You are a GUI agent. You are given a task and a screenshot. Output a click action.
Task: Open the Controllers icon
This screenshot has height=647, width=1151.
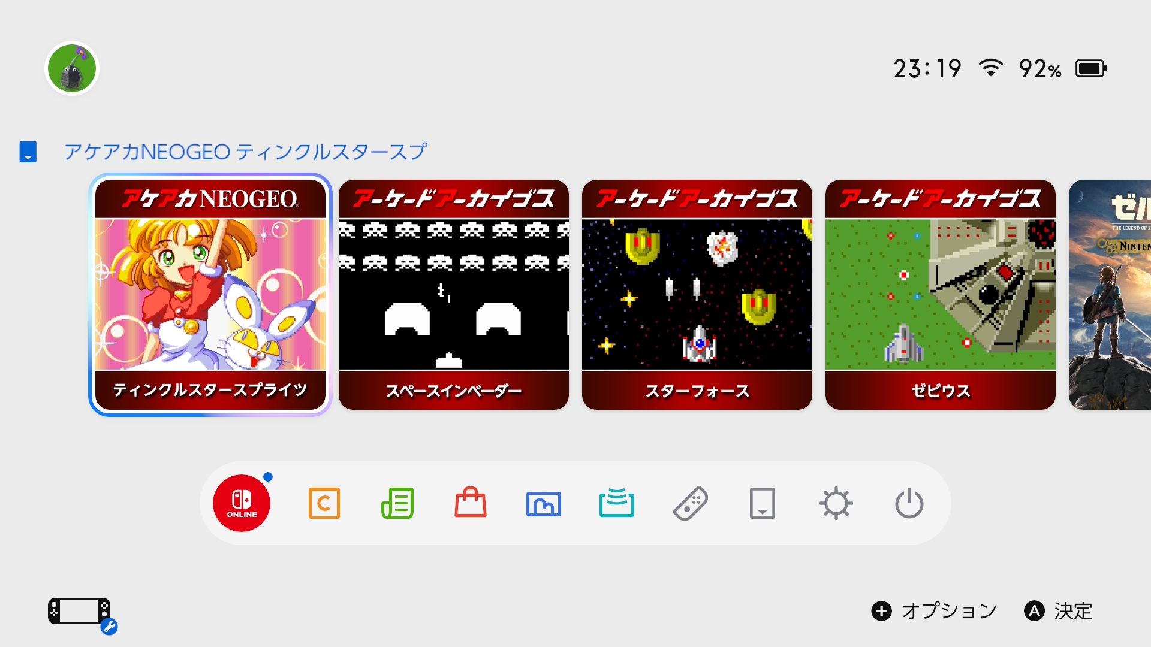click(691, 504)
